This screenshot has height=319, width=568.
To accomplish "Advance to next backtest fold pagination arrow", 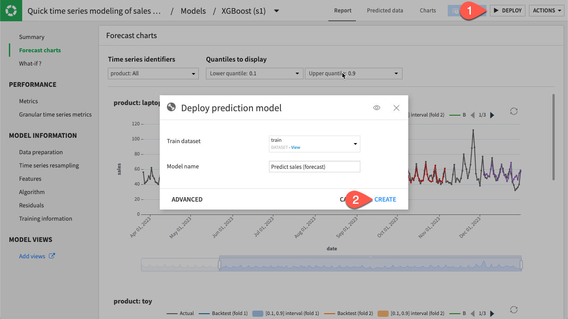I will tap(492, 115).
